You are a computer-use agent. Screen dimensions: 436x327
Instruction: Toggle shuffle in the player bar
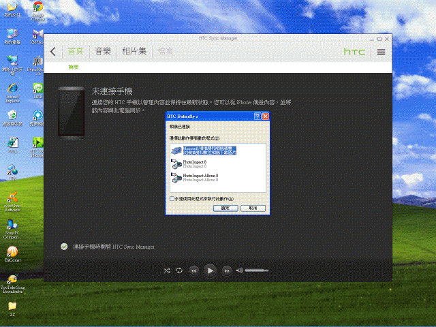[167, 270]
